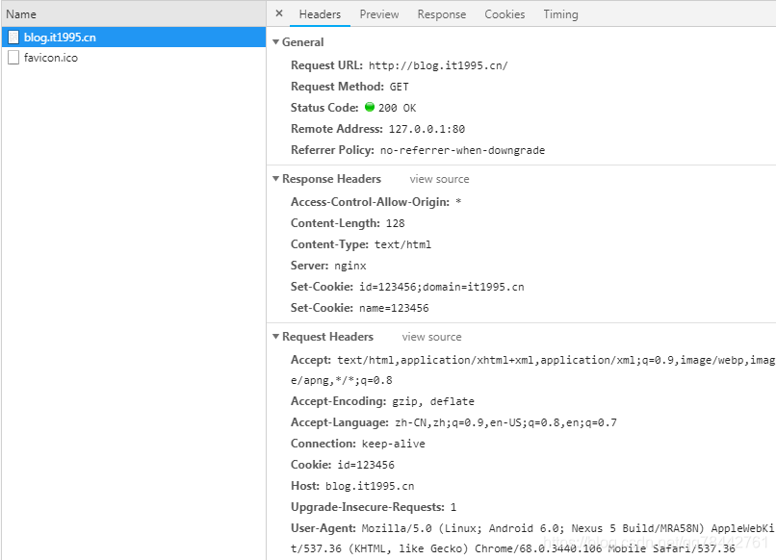View source of Request Headers
Viewport: 776px width, 560px height.
(431, 337)
